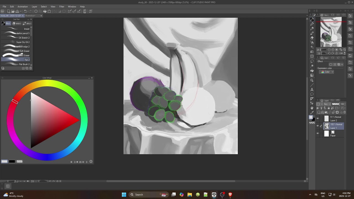Click the Save icon in command bar
This screenshot has width=354, height=199.
pos(17,11)
